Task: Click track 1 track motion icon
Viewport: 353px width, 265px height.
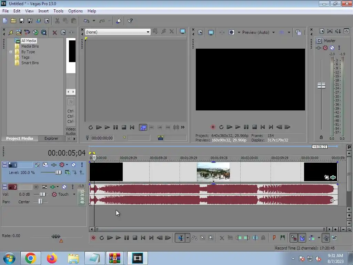Action: click(x=45, y=165)
